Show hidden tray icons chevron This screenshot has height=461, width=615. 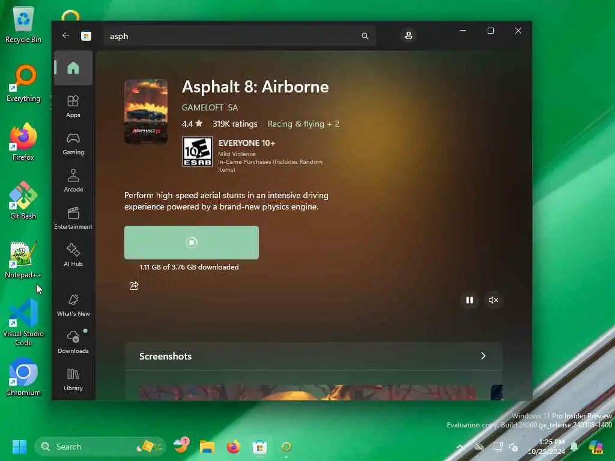pos(460,447)
